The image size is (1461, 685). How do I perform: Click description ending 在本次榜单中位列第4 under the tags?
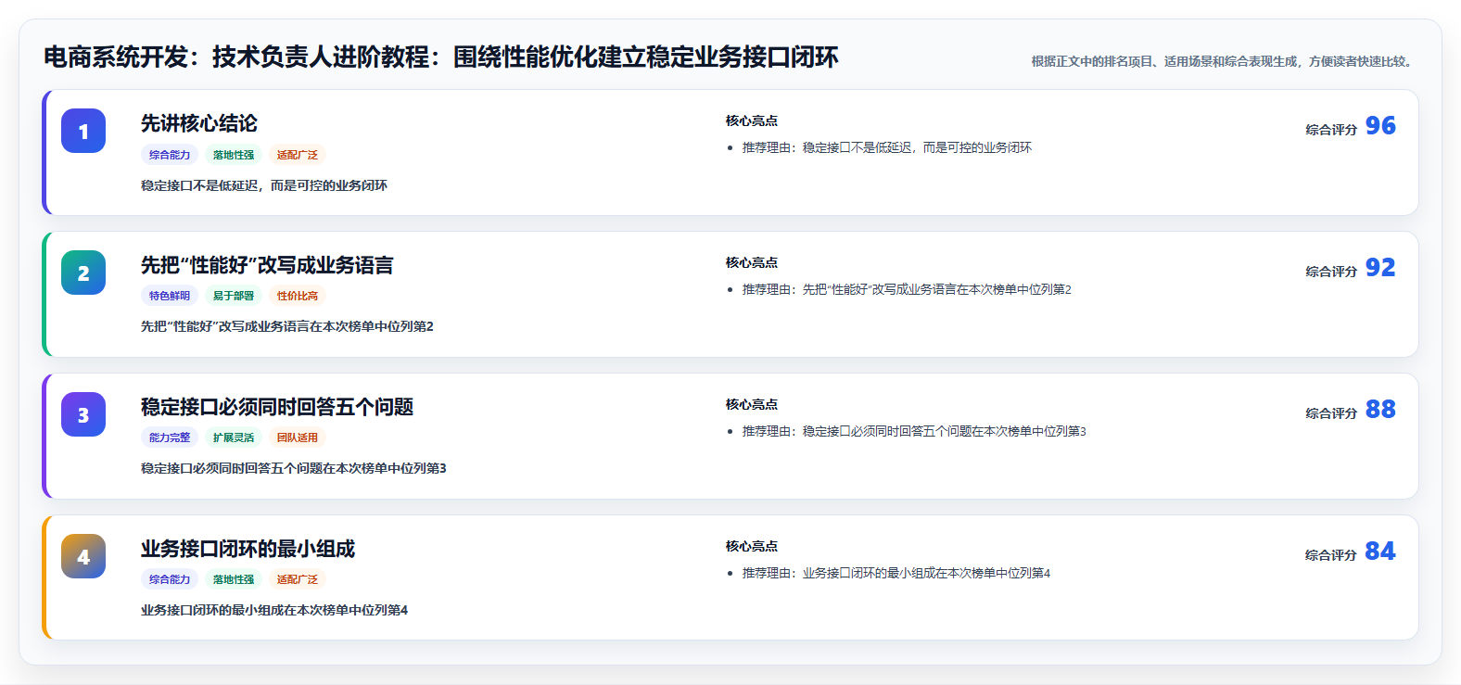(274, 610)
